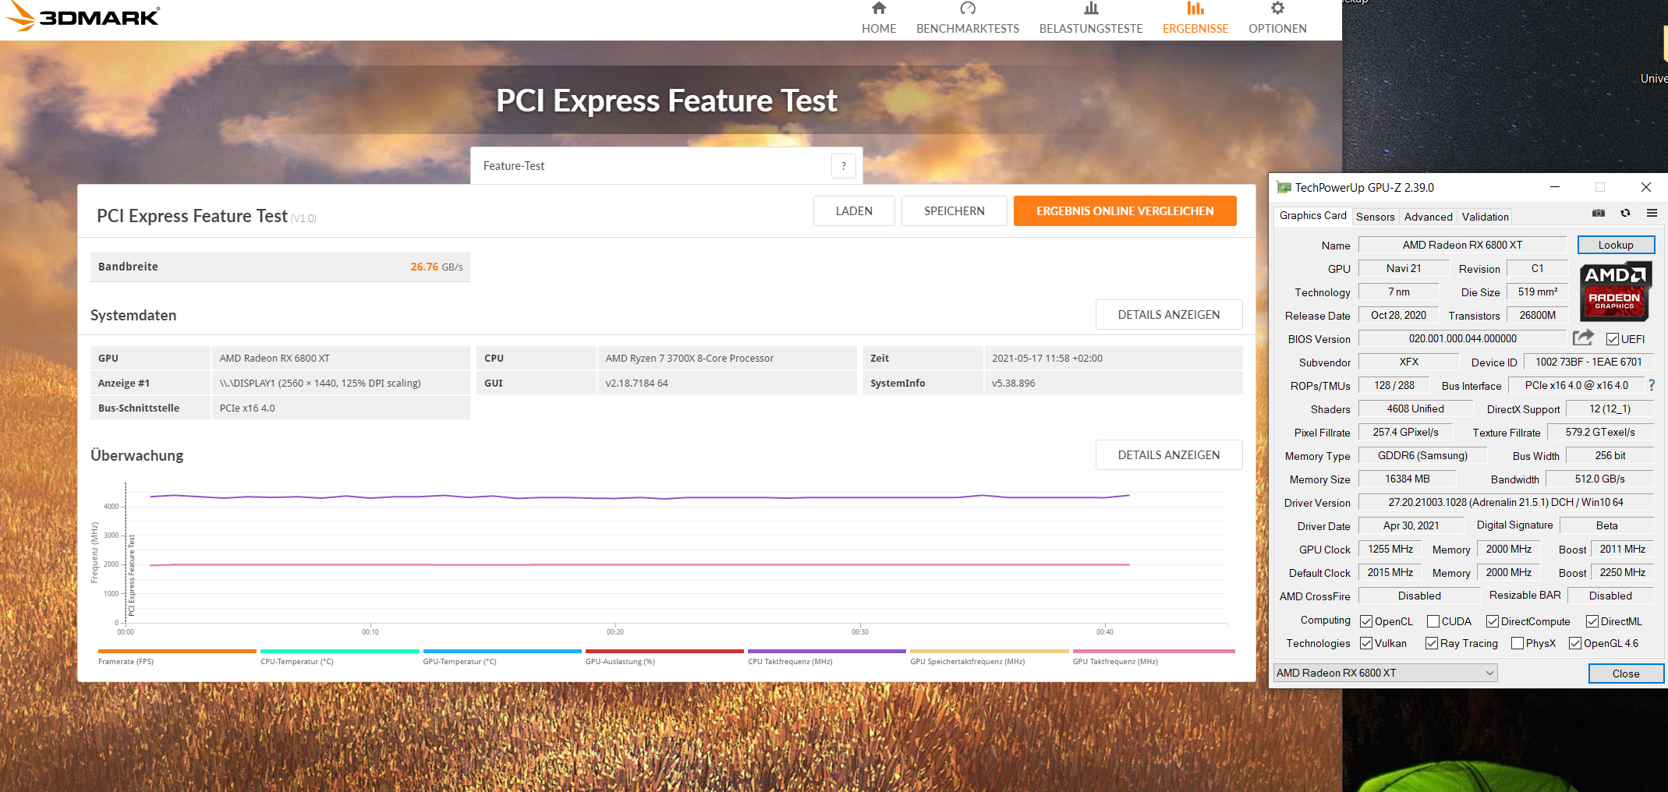Open the Advanced tab in GPU-Z
Viewport: 1668px width, 792px height.
pos(1427,217)
